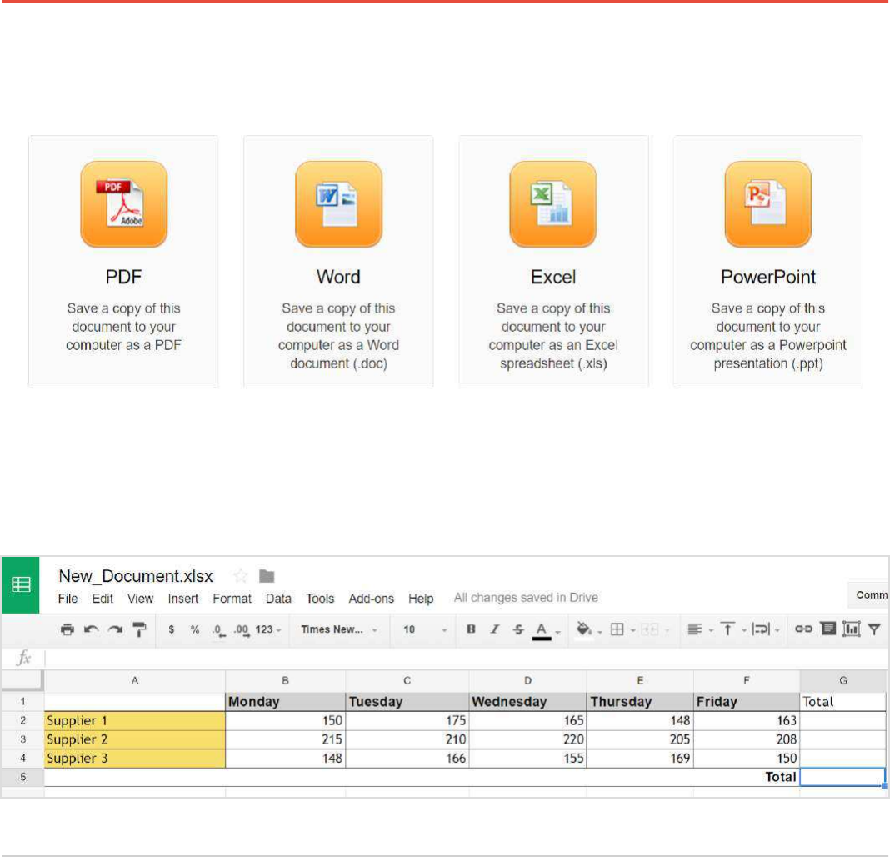Click the PDF heading link
This screenshot has height=857, width=890.
coord(123,277)
